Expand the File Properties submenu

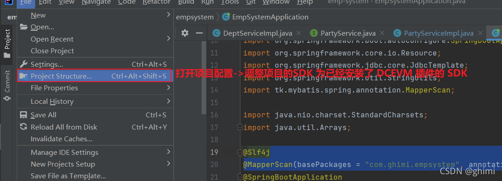tap(95, 88)
